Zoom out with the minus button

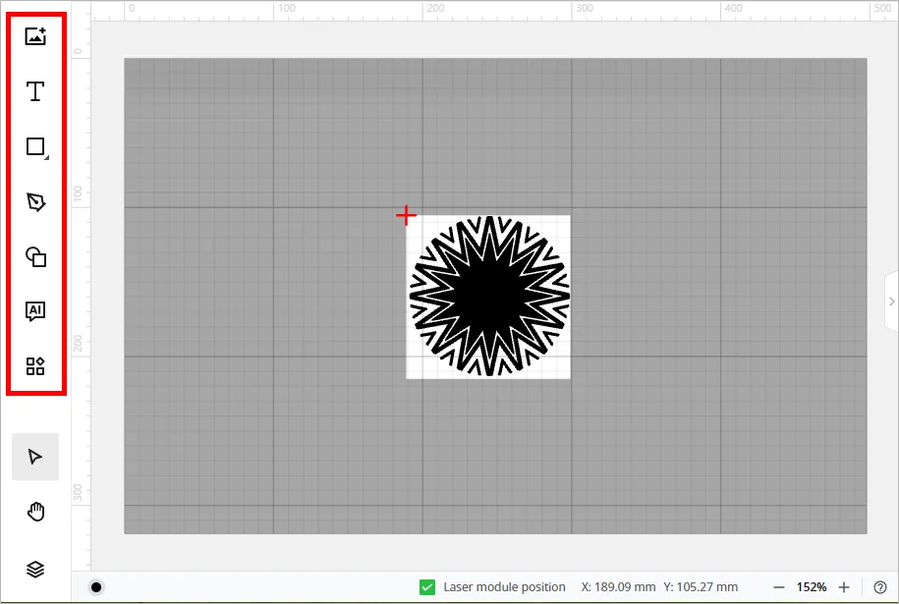pos(778,587)
